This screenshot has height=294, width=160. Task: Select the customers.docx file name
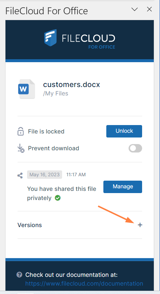(x=72, y=84)
